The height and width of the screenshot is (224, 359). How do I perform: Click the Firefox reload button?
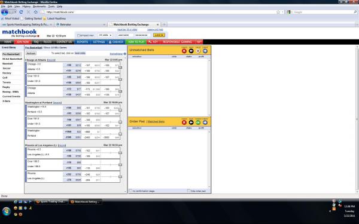21,12
